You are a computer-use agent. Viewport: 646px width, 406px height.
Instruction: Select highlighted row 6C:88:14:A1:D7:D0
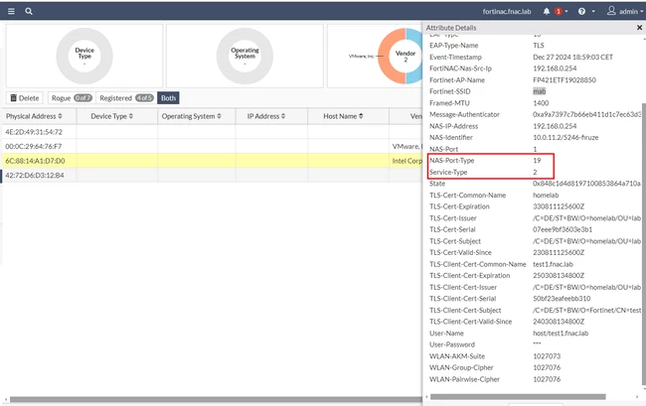pyautogui.click(x=212, y=161)
